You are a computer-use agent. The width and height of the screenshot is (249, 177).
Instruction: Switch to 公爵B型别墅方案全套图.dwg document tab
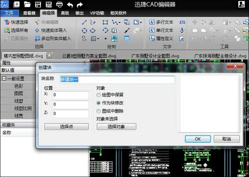click(89, 56)
